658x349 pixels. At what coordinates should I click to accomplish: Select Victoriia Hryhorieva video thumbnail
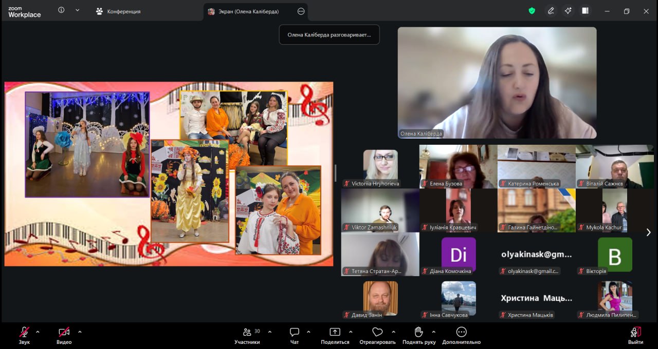tap(380, 167)
